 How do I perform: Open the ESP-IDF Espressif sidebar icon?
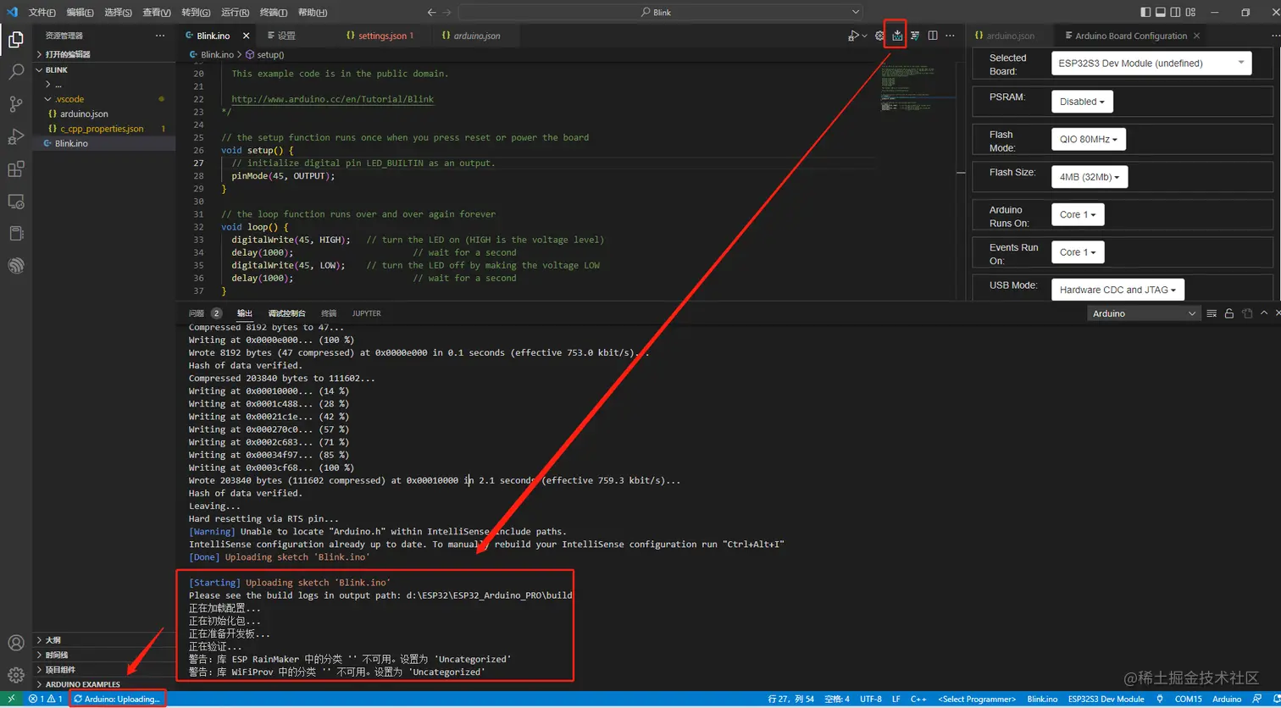coord(15,266)
